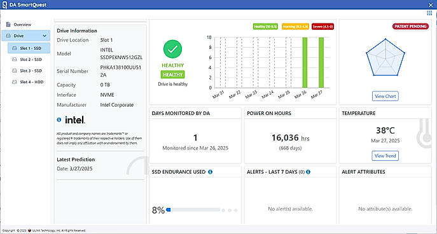Collapse the Drive section chevron
This screenshot has width=437, height=234.
(x=45, y=36)
